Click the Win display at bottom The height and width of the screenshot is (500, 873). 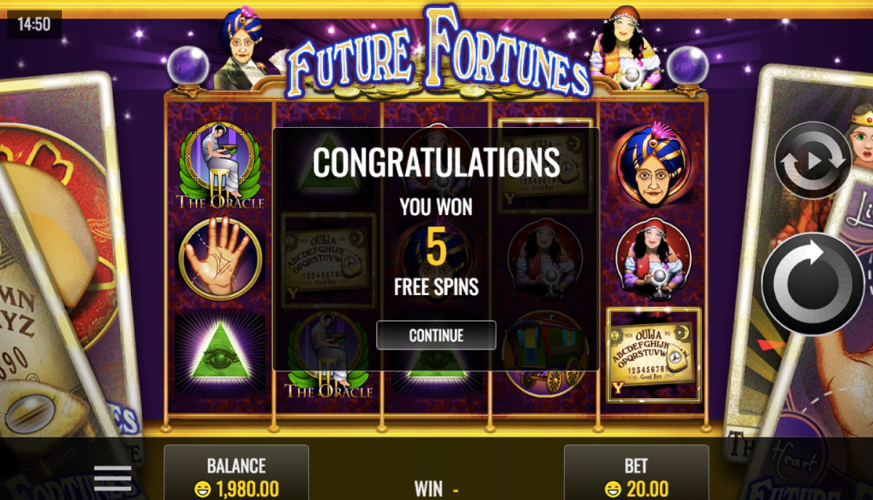click(436, 488)
